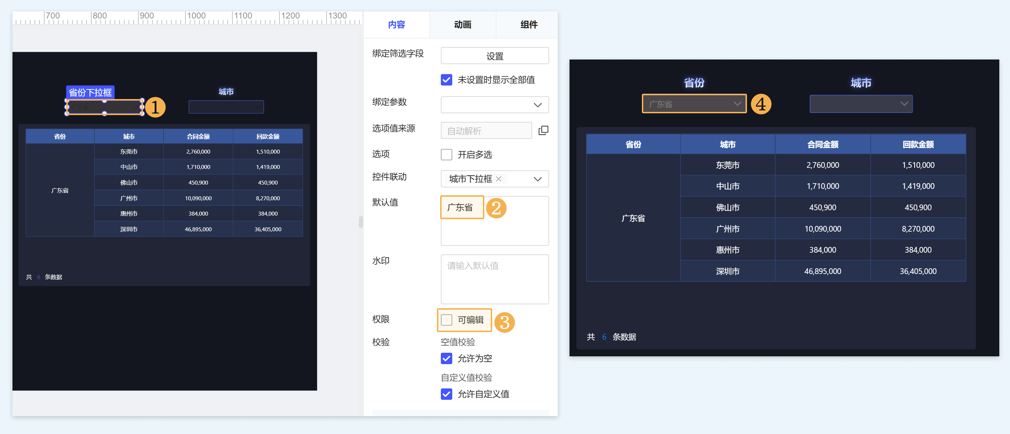Enable the 开启多选 checkbox
1010x434 pixels.
click(446, 155)
